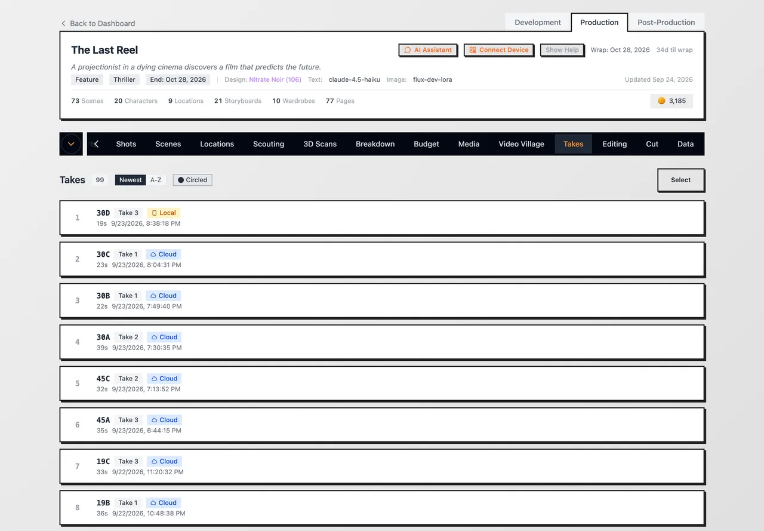
Task: Open the Editing section
Action: (614, 144)
